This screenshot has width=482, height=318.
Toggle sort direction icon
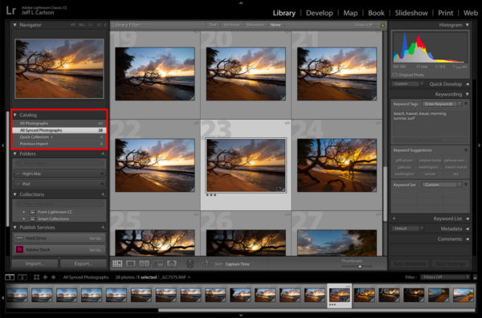click(x=206, y=263)
